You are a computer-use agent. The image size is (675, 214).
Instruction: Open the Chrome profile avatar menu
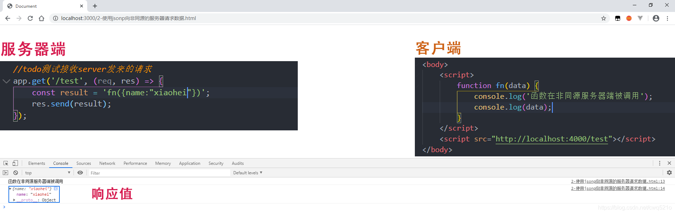pyautogui.click(x=656, y=18)
